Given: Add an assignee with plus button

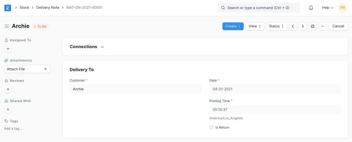Looking at the screenshot, I should coord(8,49).
